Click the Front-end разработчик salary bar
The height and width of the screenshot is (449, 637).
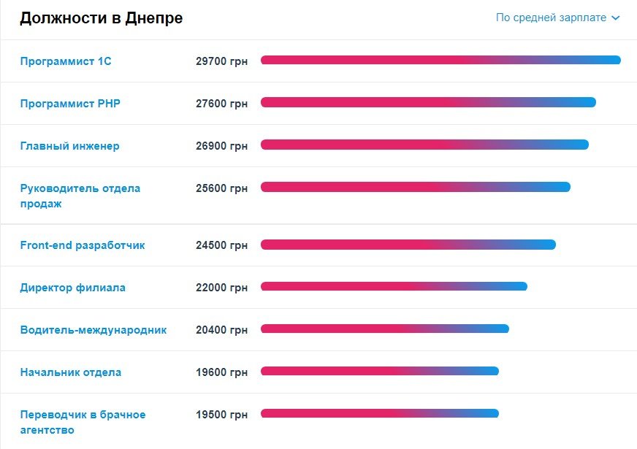[408, 245]
